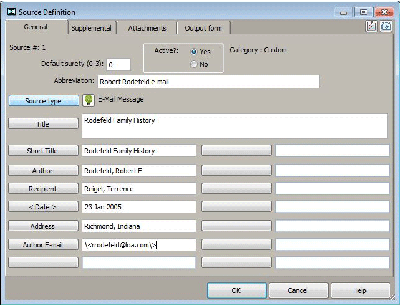The width and height of the screenshot is (401, 306).
Task: Click the Author element button
Action: click(43, 171)
